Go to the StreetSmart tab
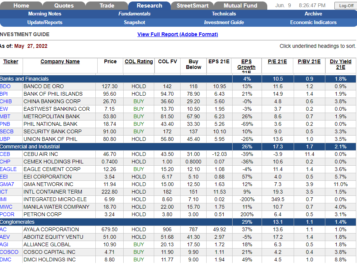 point(192,5)
